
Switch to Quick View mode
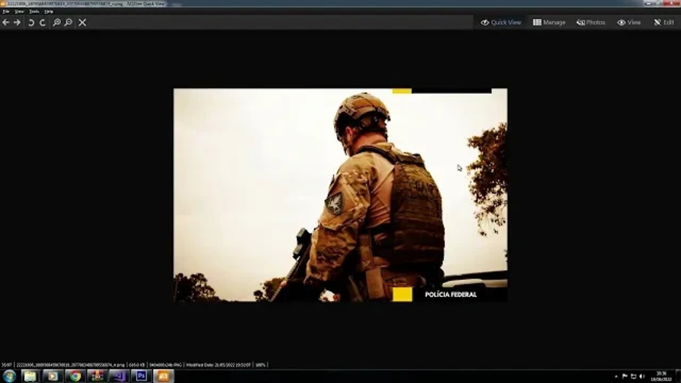click(501, 22)
